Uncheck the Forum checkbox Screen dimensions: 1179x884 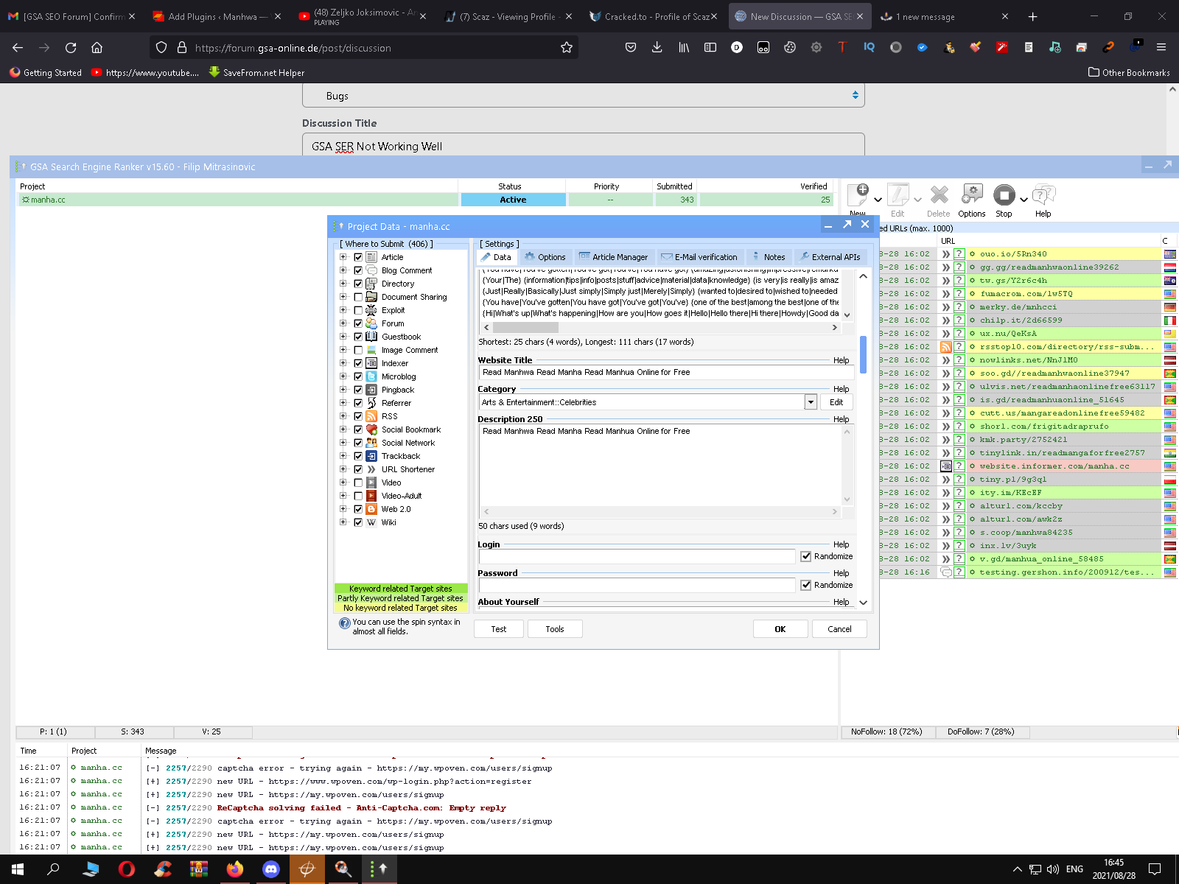coord(358,323)
